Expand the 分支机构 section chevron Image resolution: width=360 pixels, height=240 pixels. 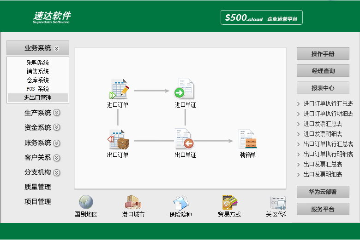[x=57, y=172]
